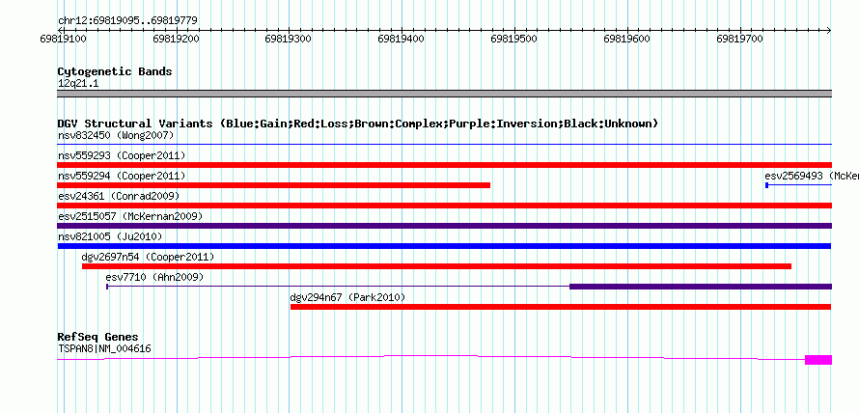Click ruler tick label 69819200

[176, 40]
